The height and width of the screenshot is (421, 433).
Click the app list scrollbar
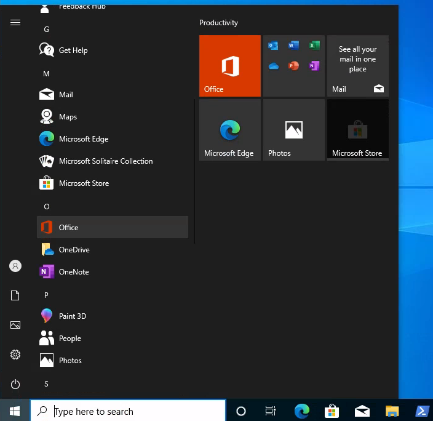pyautogui.click(x=194, y=171)
